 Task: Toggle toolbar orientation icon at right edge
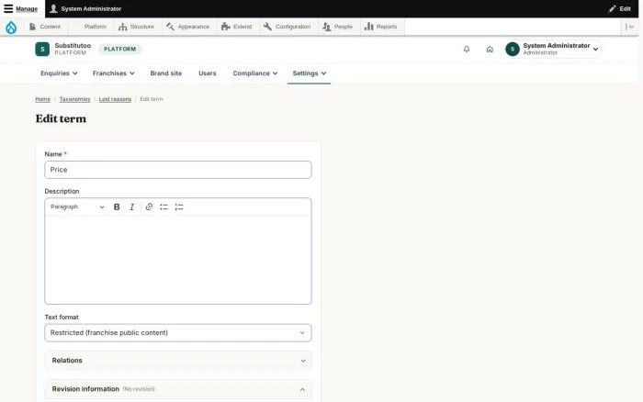point(629,27)
